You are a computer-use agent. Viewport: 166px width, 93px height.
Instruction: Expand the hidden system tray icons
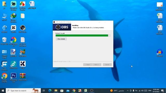click(128, 91)
